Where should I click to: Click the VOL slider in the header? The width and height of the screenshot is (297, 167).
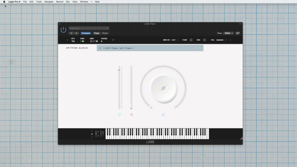(x=222, y=40)
